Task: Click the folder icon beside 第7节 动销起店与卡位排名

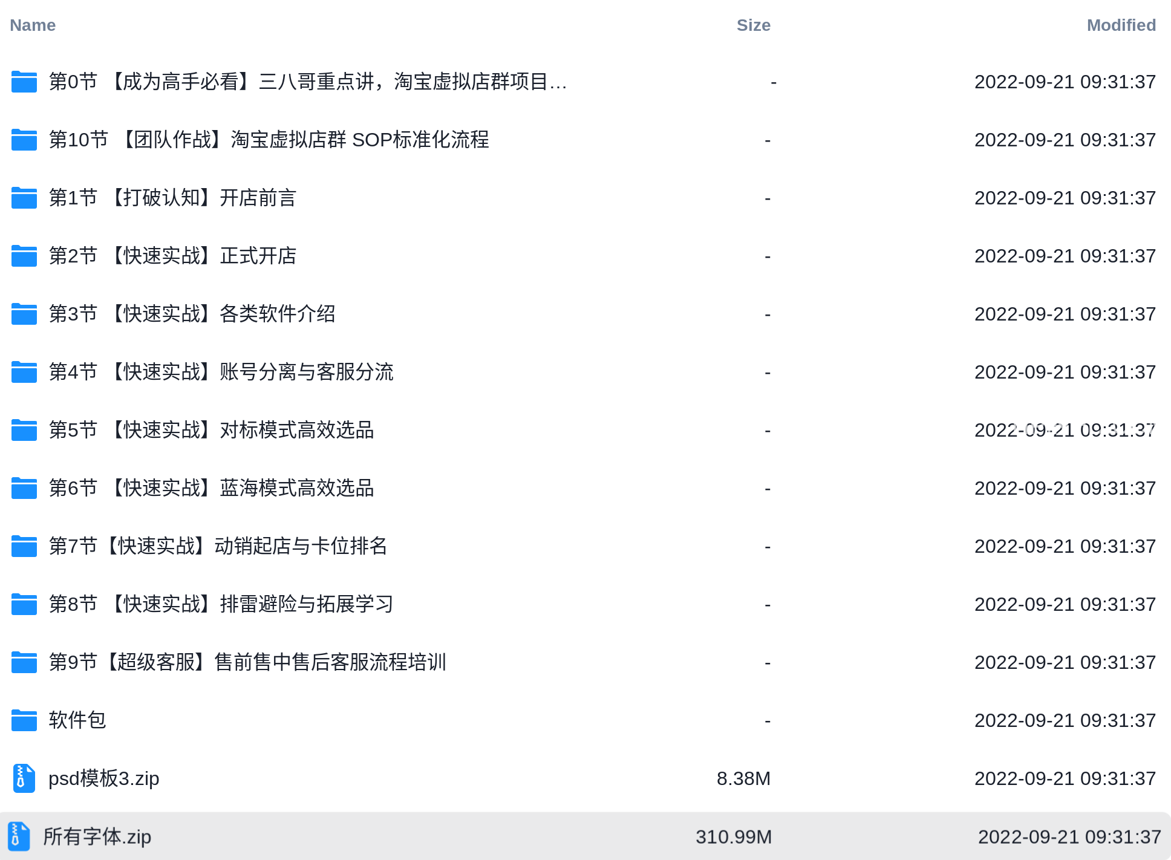Action: coord(24,546)
